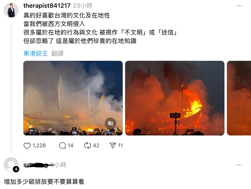Open options menu for the reply comment

pos(239,165)
